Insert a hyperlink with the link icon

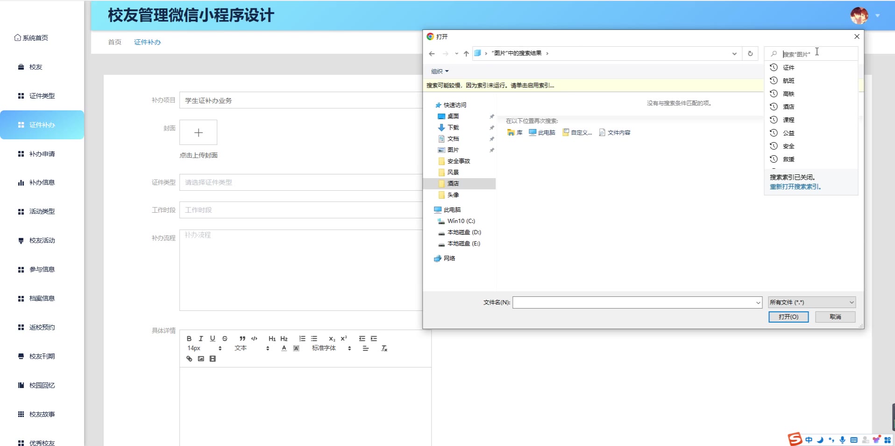[x=189, y=359]
